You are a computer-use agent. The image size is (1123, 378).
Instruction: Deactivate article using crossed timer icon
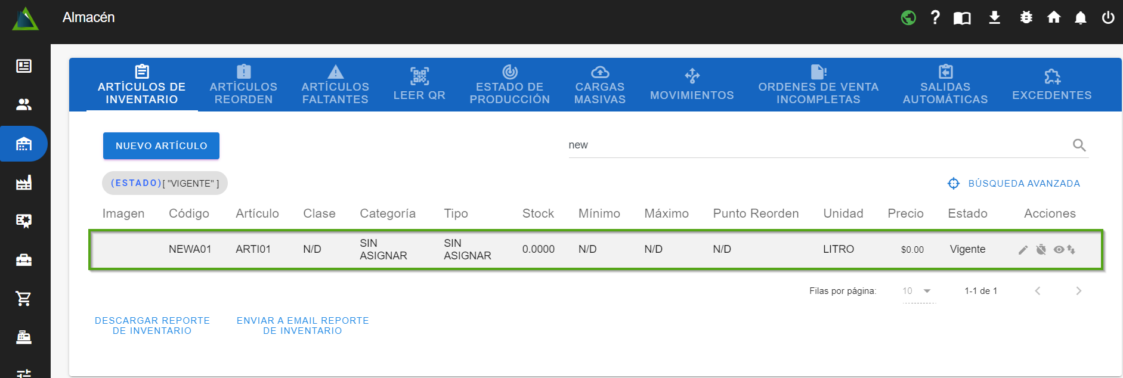pyautogui.click(x=1041, y=250)
